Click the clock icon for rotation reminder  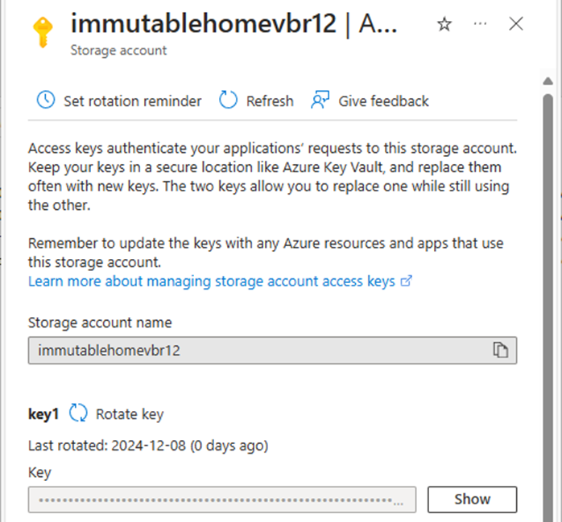tap(46, 100)
